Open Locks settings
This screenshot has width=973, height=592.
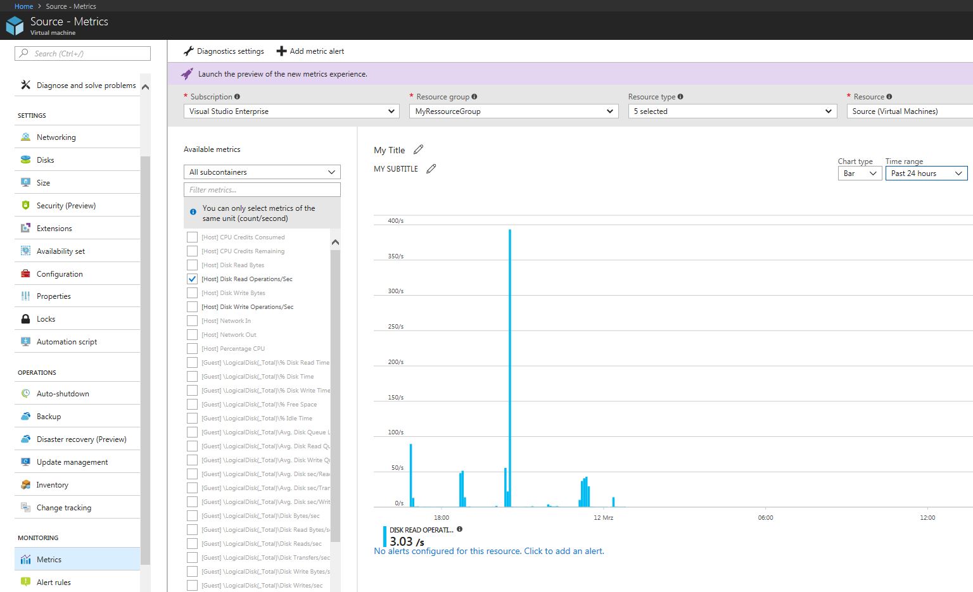(46, 318)
